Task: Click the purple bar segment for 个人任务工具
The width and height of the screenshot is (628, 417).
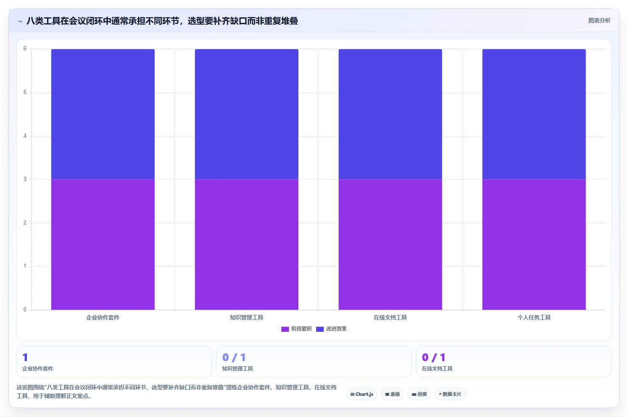Action: click(x=534, y=245)
